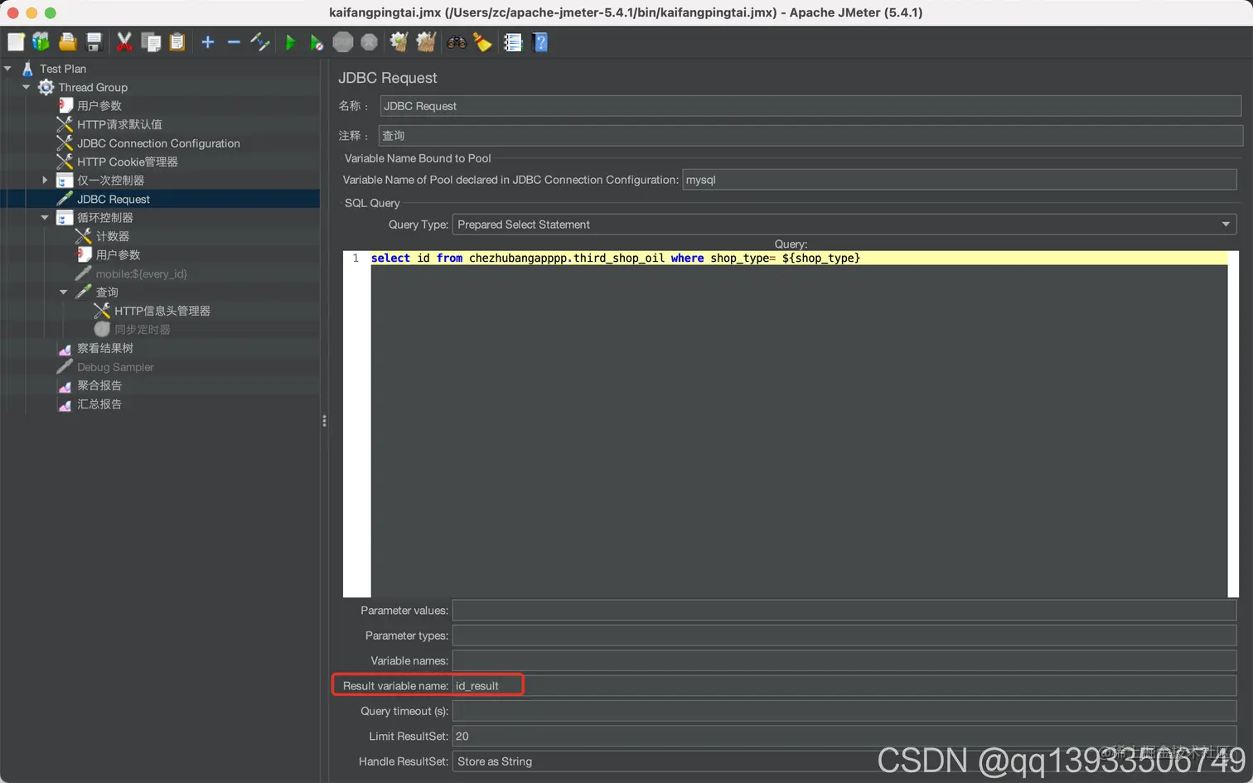This screenshot has height=783, width=1253.
Task: Select HTTP请求默认值 element
Action: pyautogui.click(x=119, y=124)
